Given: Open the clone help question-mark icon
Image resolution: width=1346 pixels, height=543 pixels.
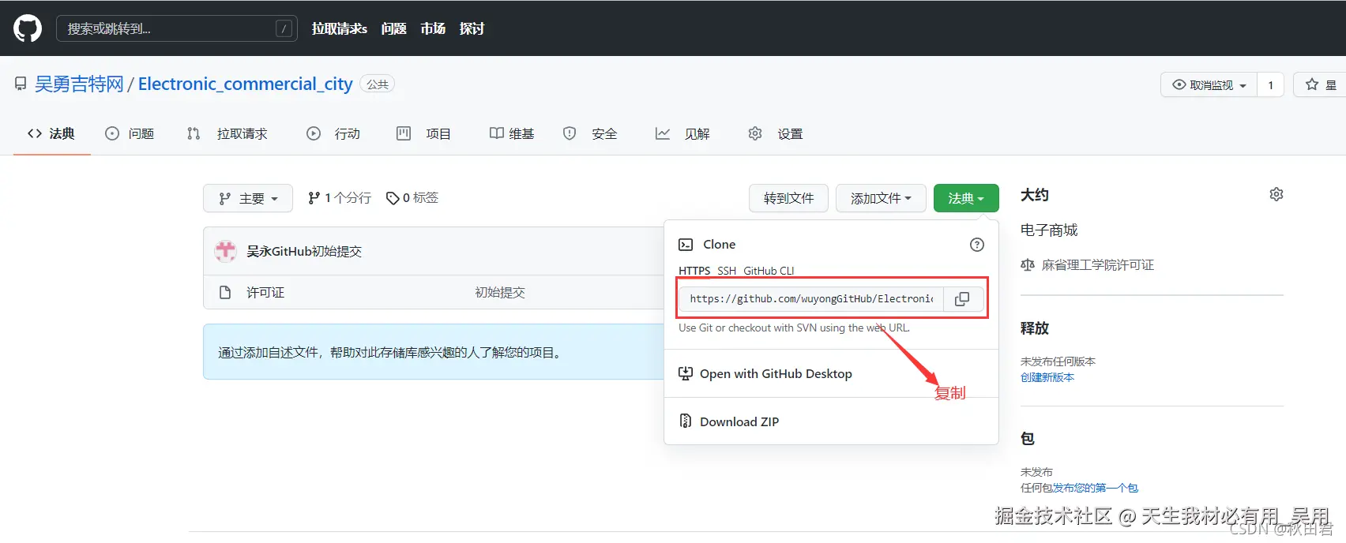Looking at the screenshot, I should coord(977,245).
